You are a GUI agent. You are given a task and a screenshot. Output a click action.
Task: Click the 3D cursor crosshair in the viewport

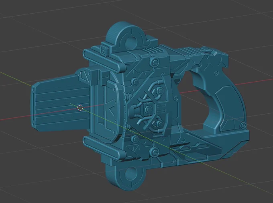coord(80,108)
